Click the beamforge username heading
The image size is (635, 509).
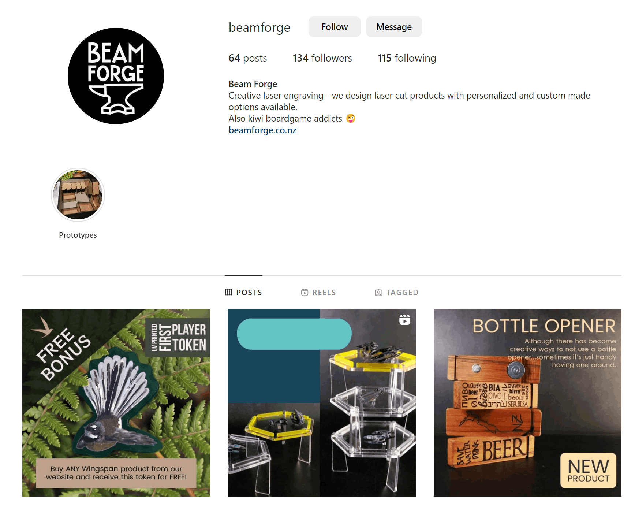(x=259, y=28)
